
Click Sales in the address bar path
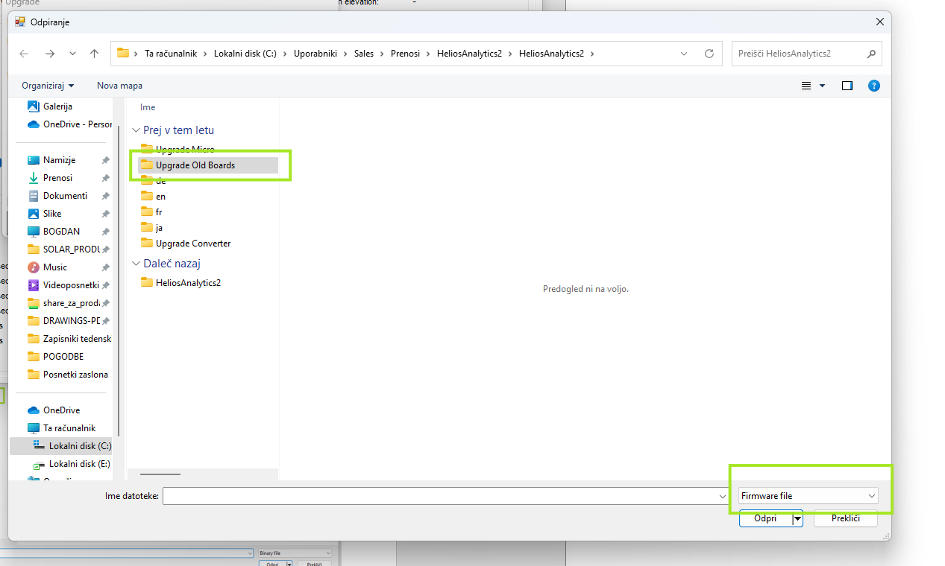[x=364, y=54]
